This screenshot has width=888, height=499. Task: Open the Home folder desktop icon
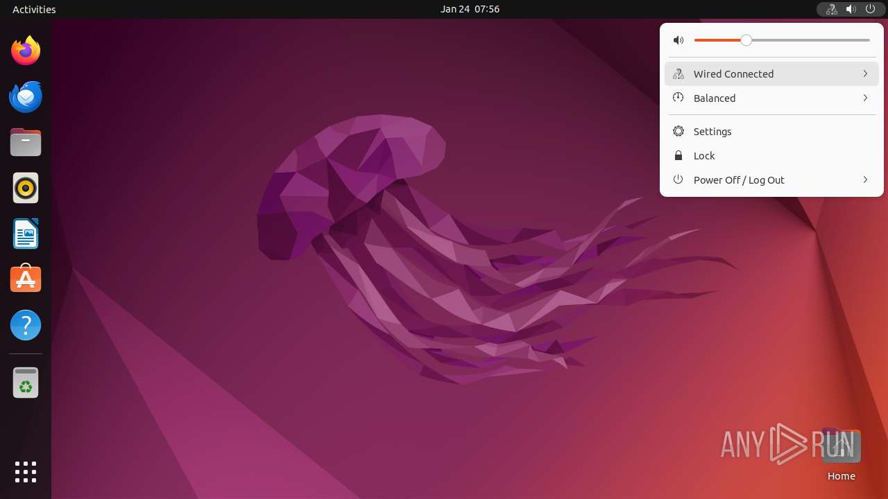pos(841,455)
